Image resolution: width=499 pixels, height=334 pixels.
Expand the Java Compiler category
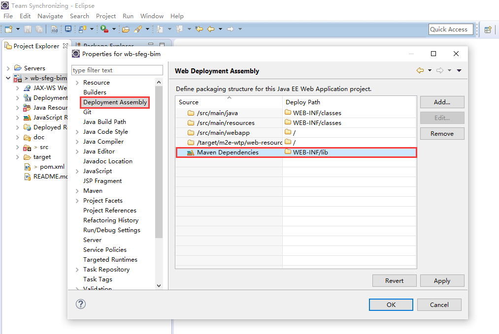(x=77, y=142)
